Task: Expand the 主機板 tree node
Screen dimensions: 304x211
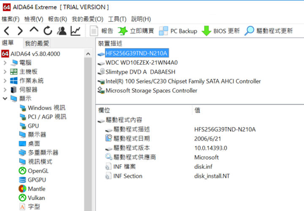Action: point(5,72)
